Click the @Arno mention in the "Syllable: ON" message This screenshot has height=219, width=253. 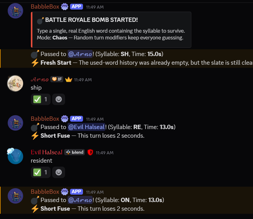(x=80, y=200)
